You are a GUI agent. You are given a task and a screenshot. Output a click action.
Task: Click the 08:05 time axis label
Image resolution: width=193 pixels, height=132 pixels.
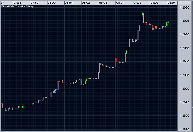tap(137, 2)
